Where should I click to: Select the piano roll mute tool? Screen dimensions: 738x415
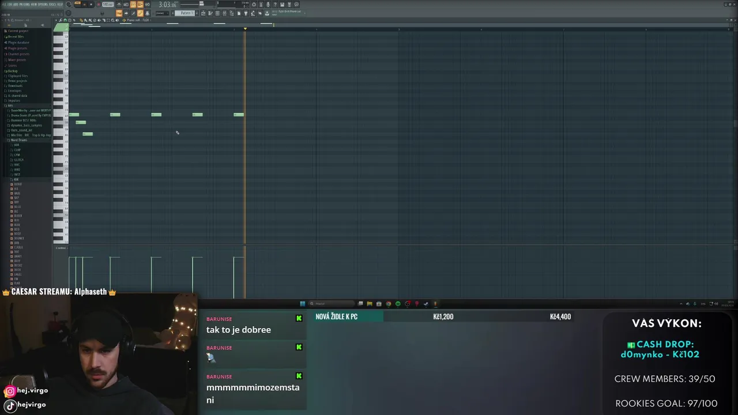coord(99,20)
